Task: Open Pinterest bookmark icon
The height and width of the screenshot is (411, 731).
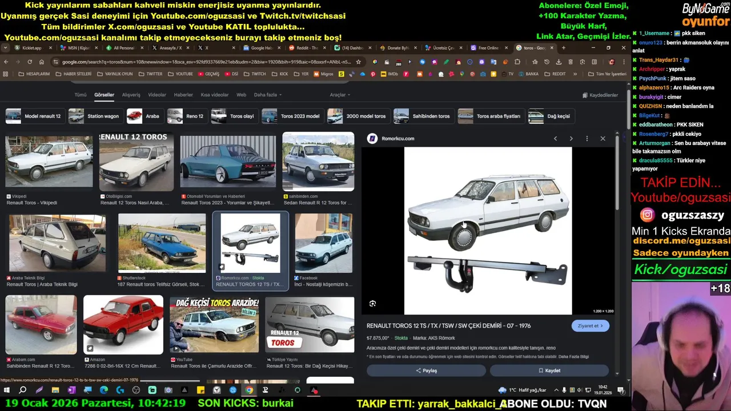Action: click(x=372, y=74)
